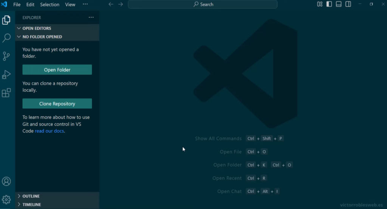Minimize the VS Code window
387x209 pixels.
[x=360, y=4]
